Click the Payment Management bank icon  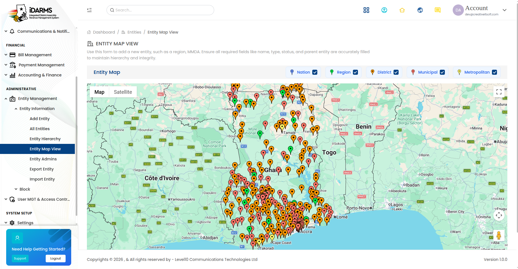click(13, 65)
